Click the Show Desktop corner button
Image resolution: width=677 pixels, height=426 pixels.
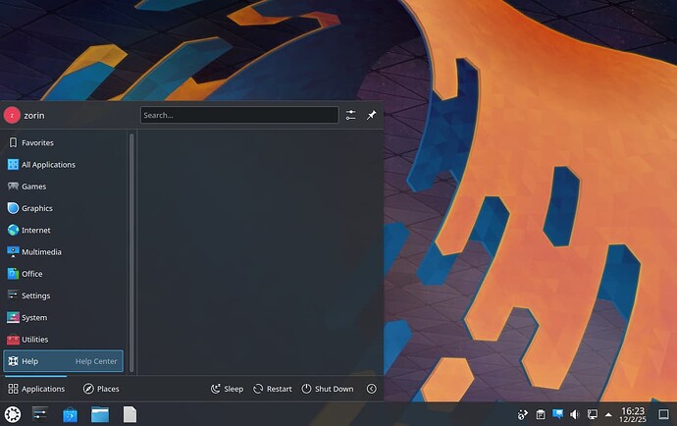click(663, 414)
